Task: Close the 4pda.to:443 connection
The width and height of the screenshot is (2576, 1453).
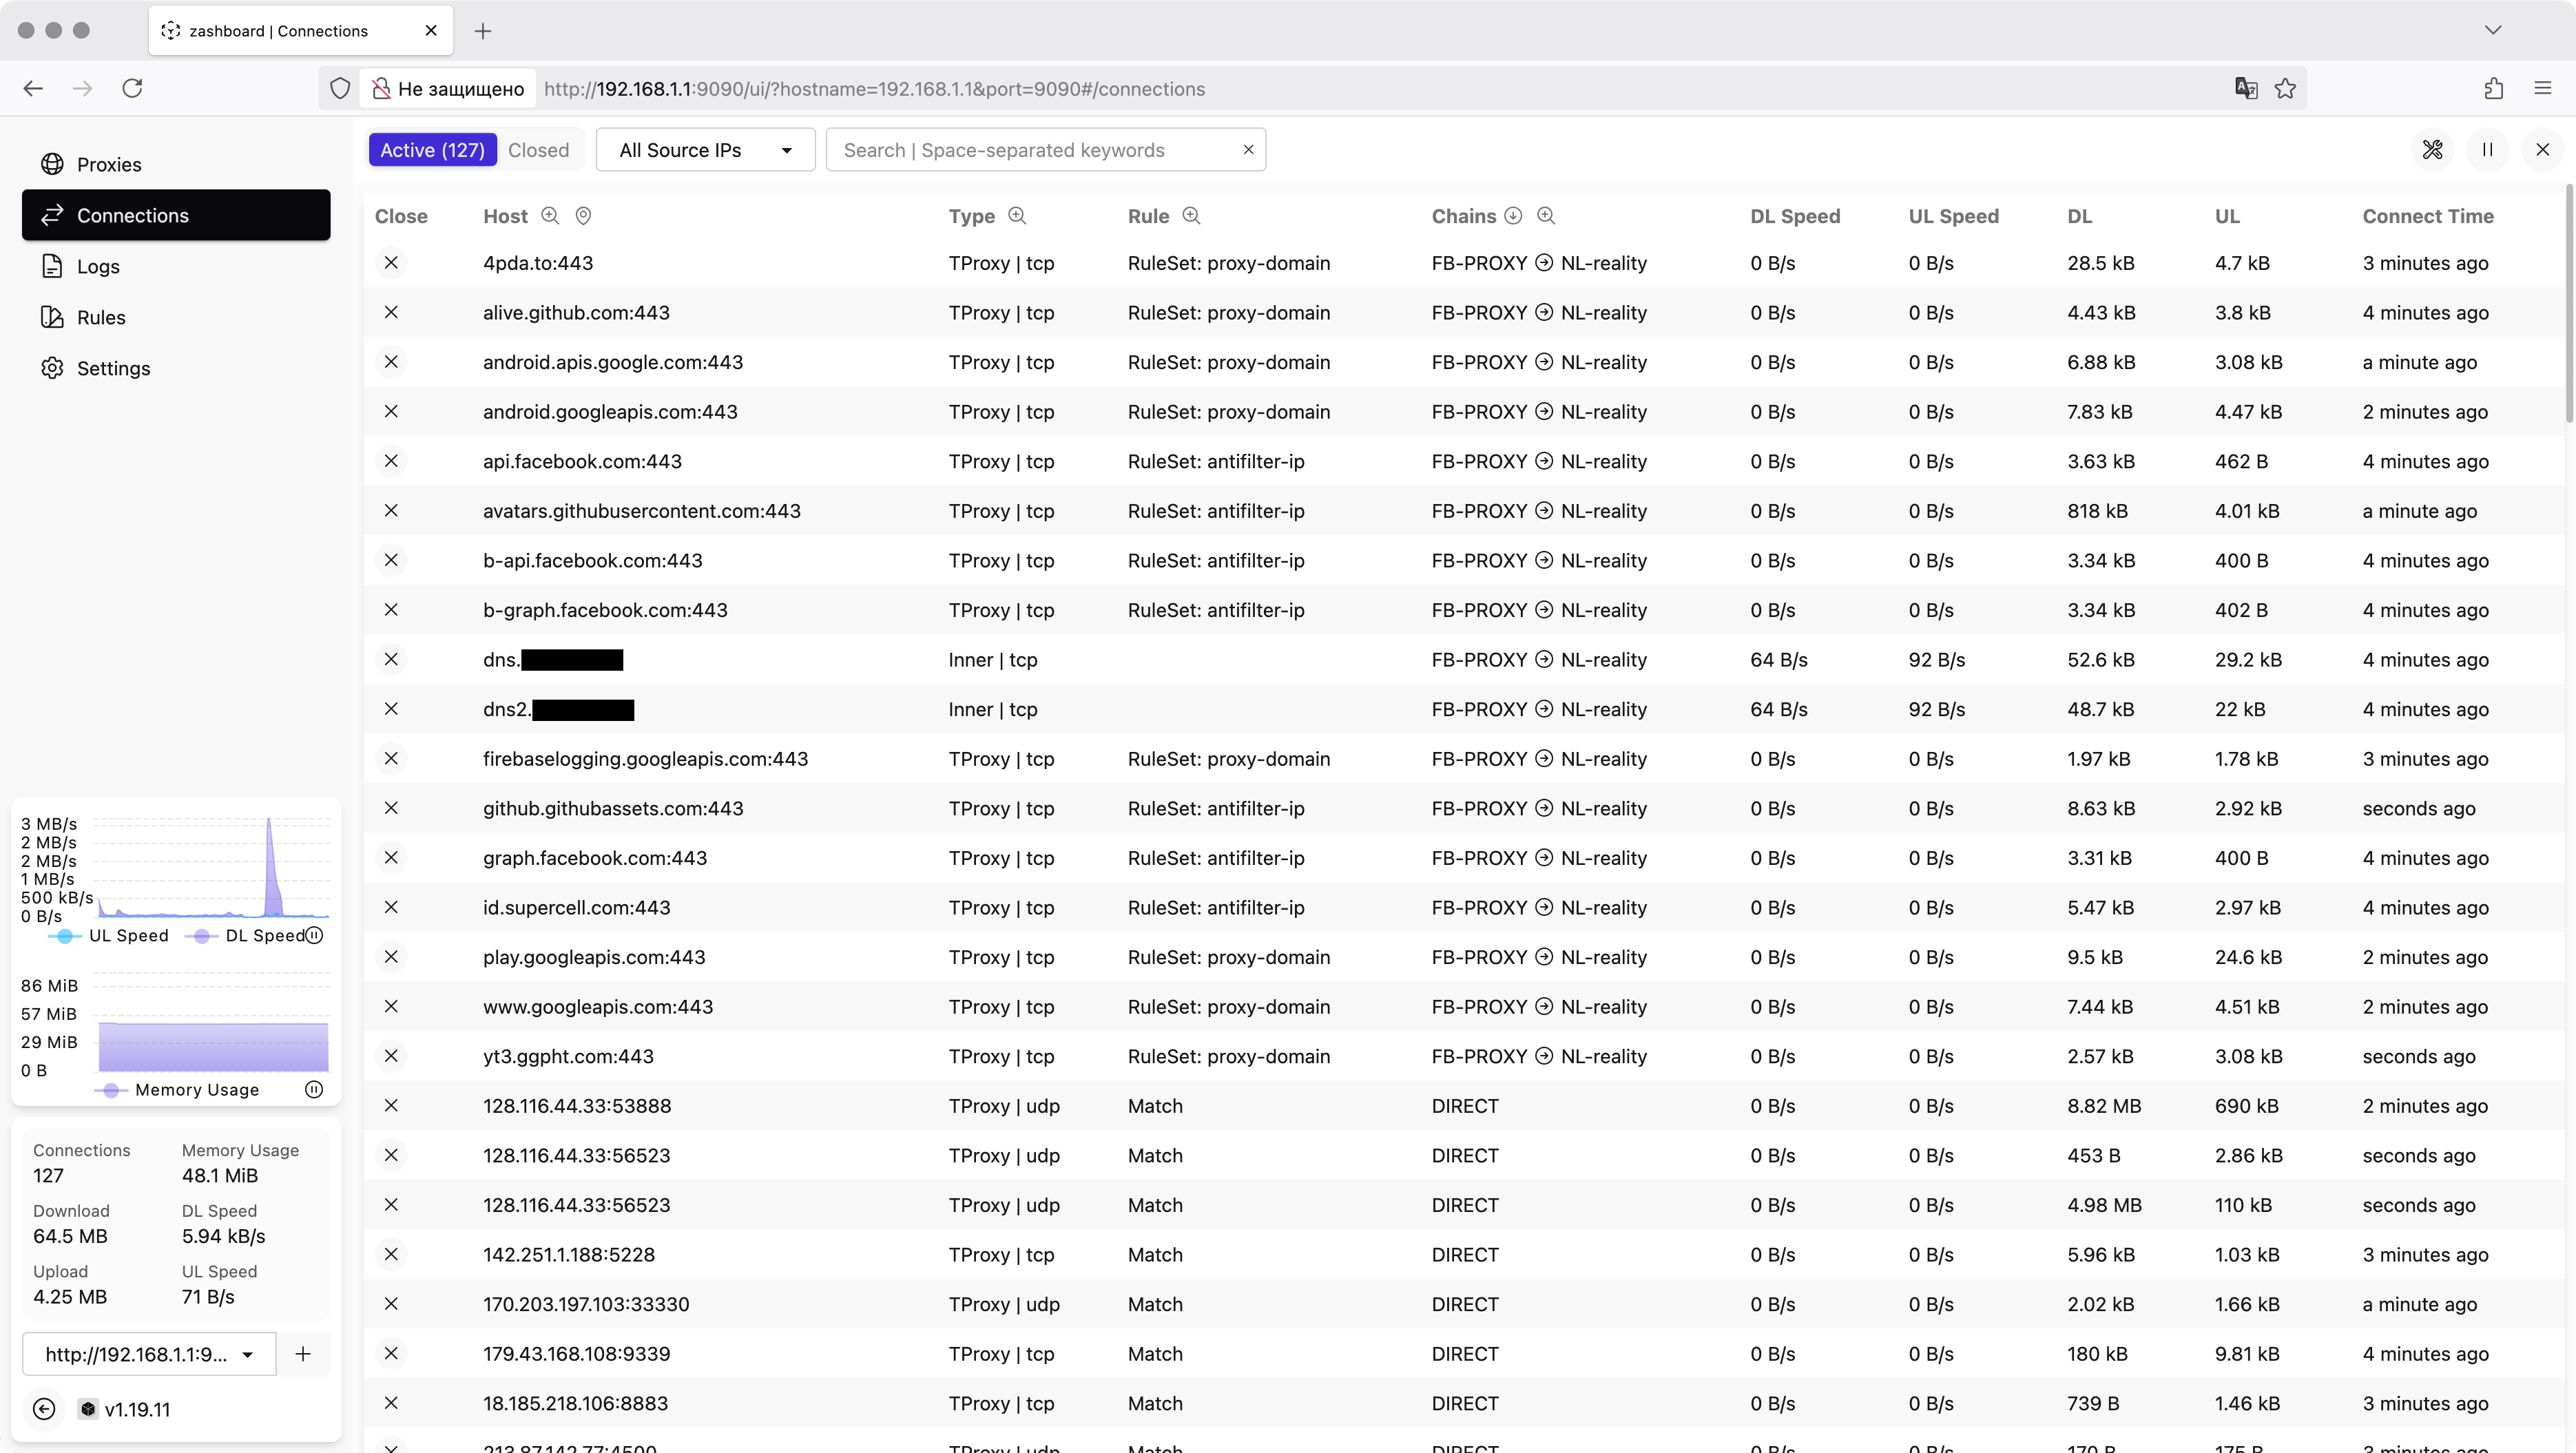Action: pyautogui.click(x=391, y=263)
